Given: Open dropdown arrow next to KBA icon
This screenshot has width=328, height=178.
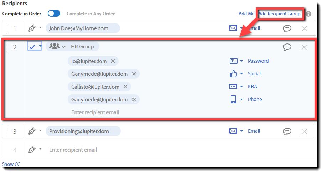Looking at the screenshot, I should click(x=241, y=87).
